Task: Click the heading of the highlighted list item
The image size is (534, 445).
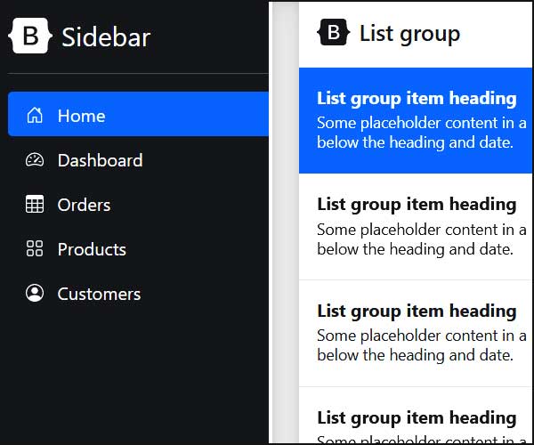Action: [x=417, y=99]
